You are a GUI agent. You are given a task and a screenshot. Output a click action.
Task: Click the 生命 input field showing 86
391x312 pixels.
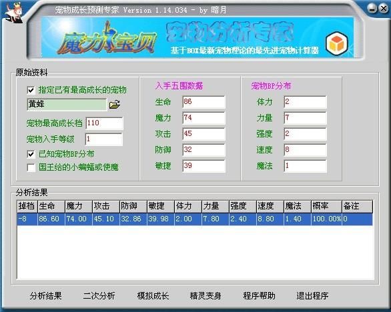(x=204, y=102)
